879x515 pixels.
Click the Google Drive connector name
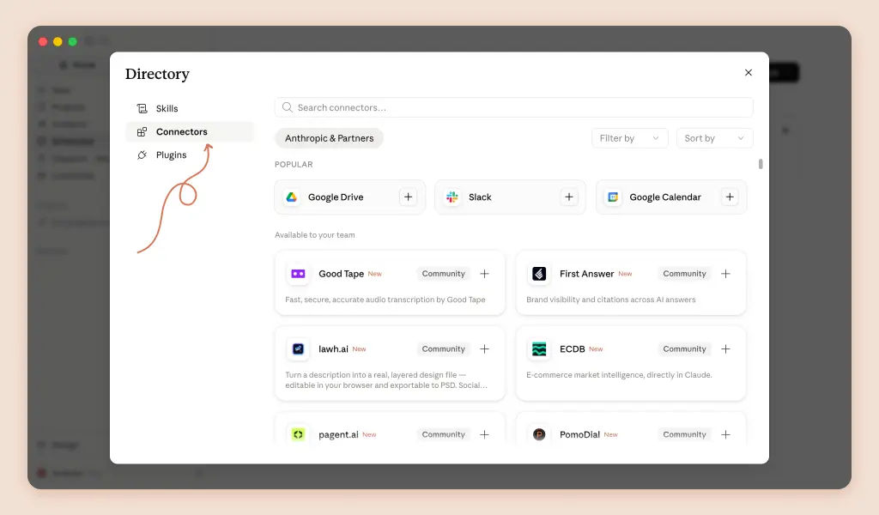pos(336,197)
